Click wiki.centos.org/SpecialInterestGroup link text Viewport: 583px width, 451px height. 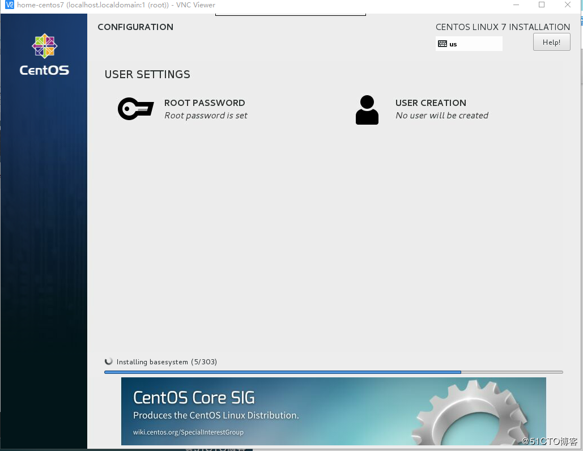pos(188,432)
